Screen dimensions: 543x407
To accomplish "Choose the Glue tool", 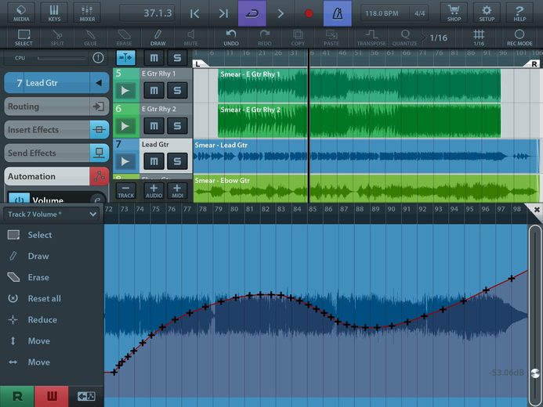I will [90, 38].
